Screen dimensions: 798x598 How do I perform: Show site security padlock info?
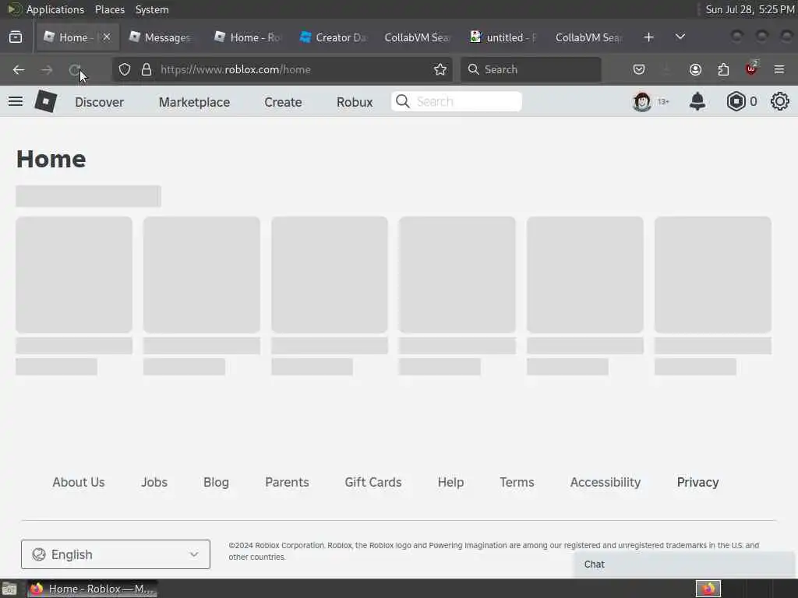click(x=147, y=69)
